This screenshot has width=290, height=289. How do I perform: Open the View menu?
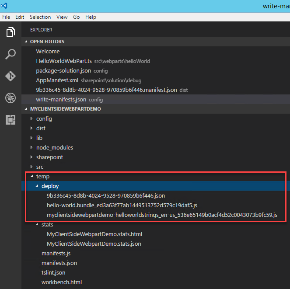point(62,17)
